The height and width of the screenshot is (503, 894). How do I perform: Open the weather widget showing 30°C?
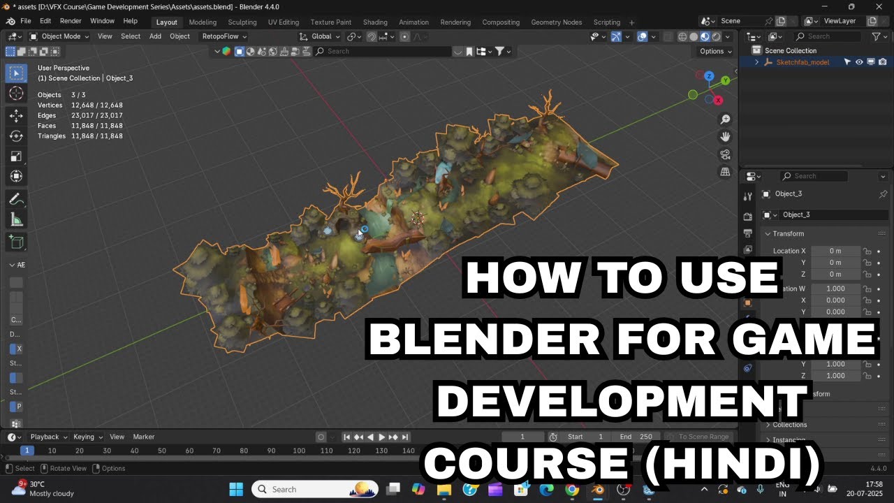[x=42, y=488]
